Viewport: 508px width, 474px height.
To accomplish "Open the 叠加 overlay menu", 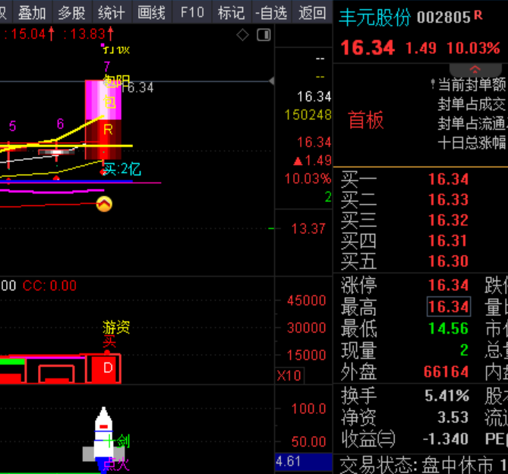I will pyautogui.click(x=32, y=12).
